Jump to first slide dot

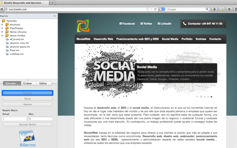(205, 97)
